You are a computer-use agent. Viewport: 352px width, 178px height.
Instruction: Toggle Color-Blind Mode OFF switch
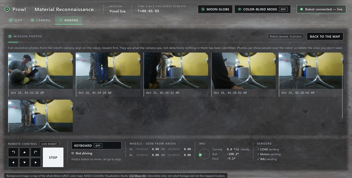coord(283,9)
